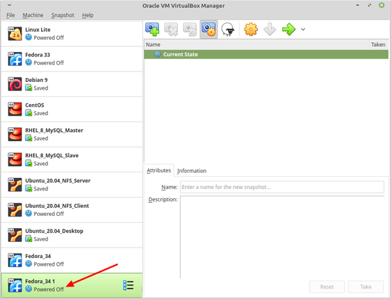391x299 pixels.
Task: Select the Linux Lite virtual machine
Action: point(72,34)
